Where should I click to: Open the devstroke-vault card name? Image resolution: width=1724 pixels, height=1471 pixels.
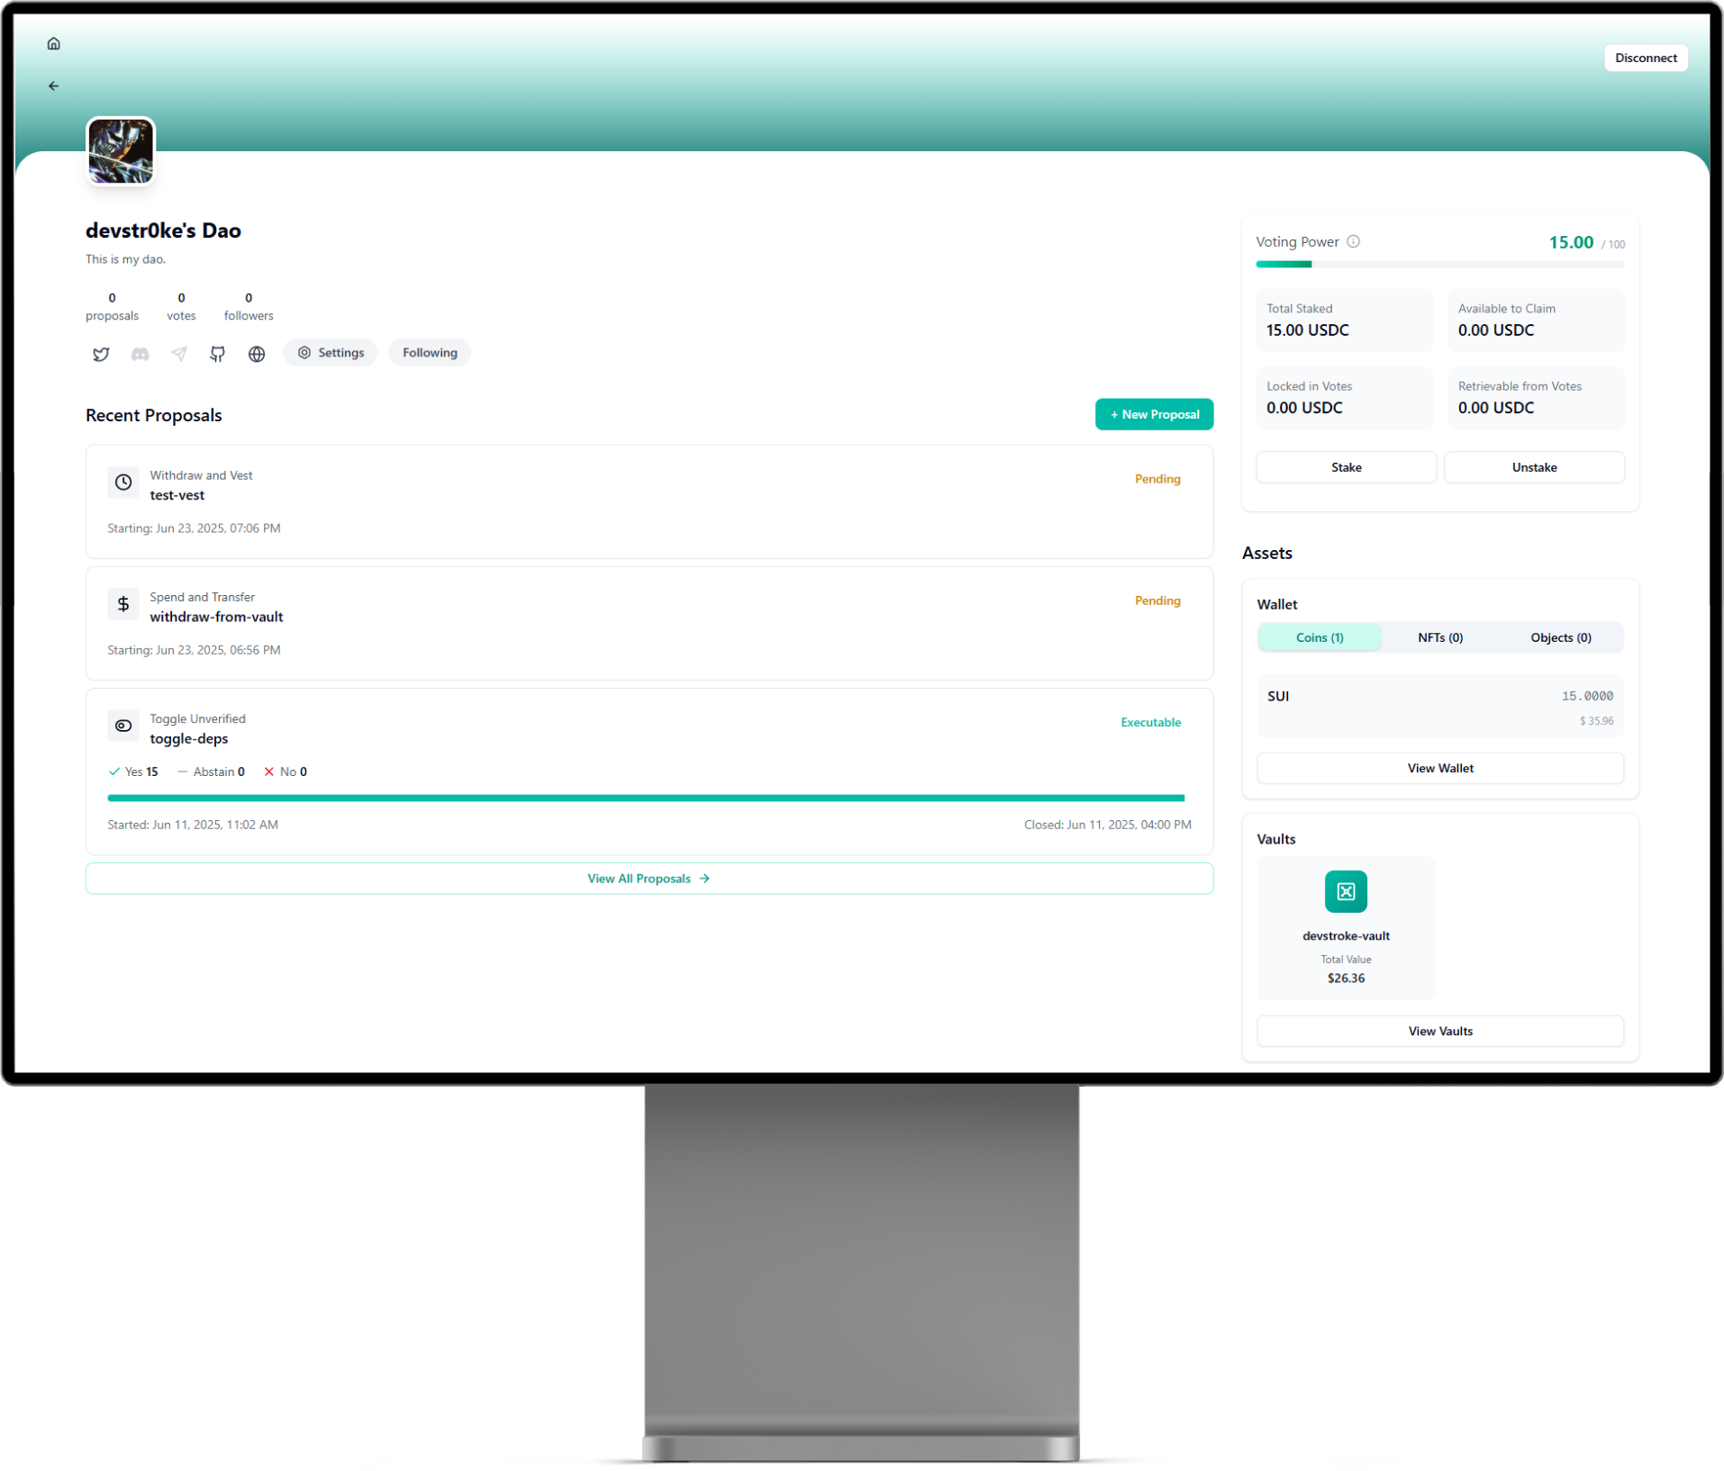tap(1346, 935)
